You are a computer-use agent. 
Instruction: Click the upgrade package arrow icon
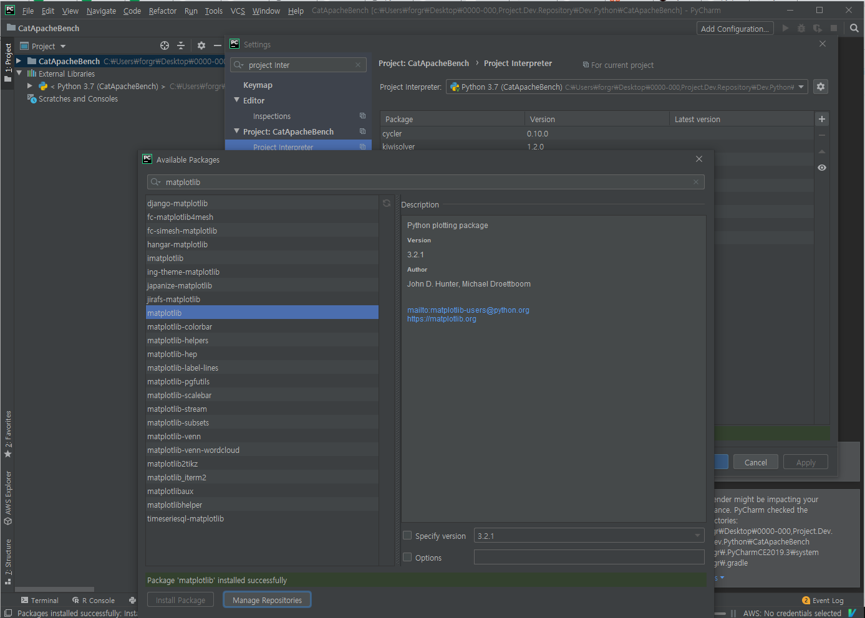coord(822,151)
